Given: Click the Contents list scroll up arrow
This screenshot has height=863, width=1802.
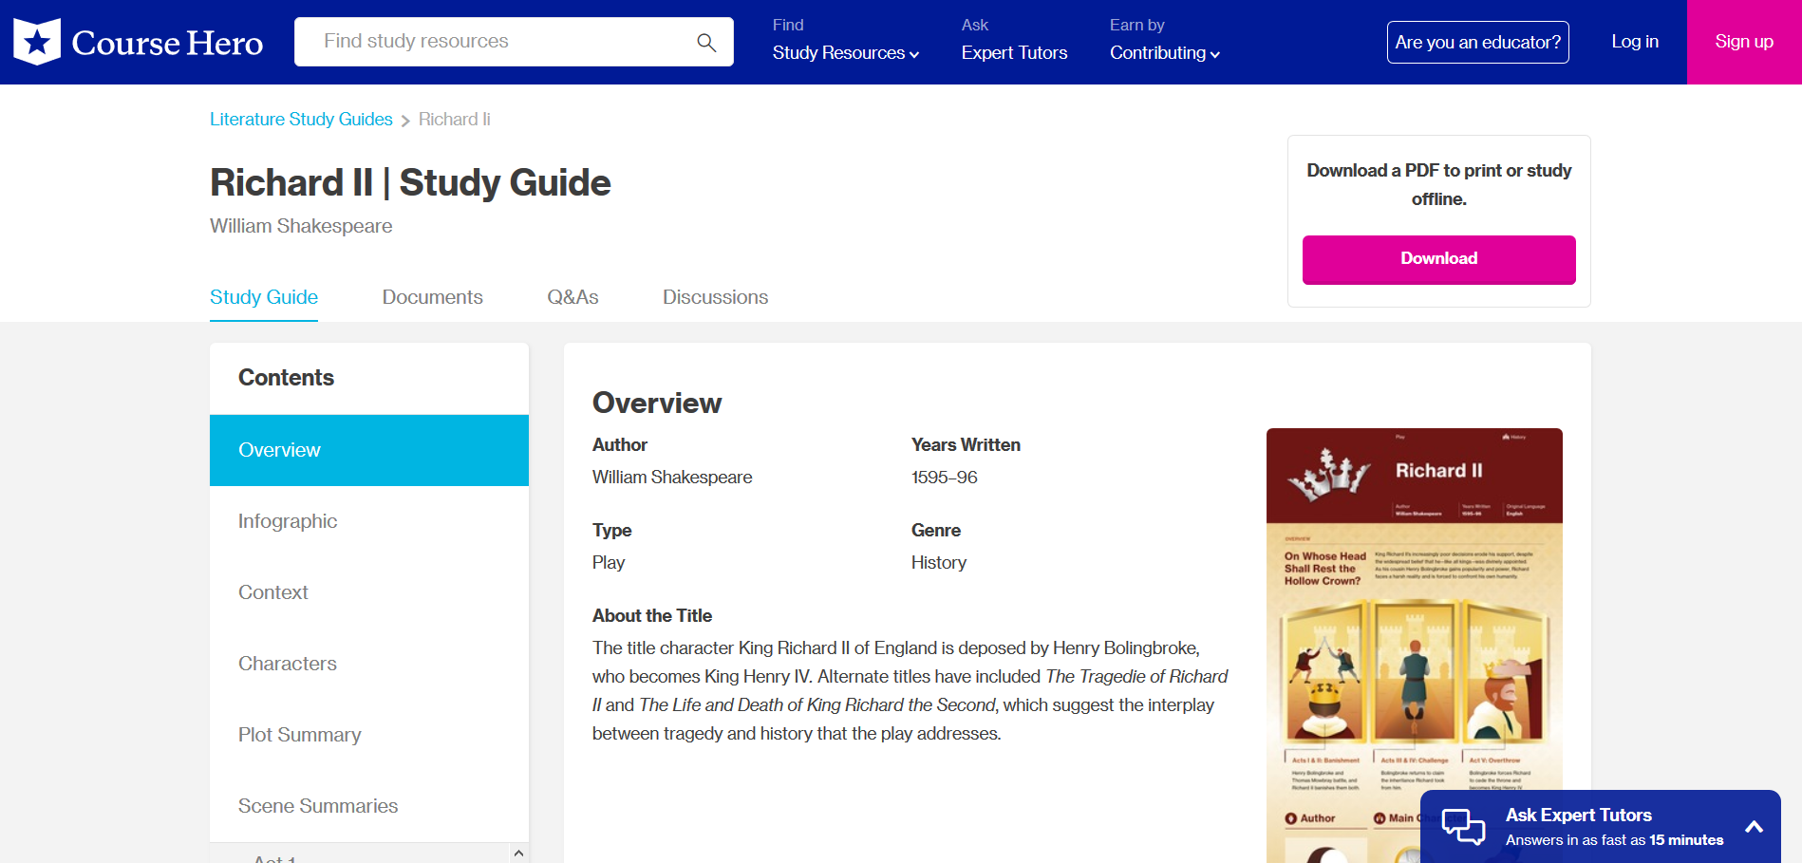Looking at the screenshot, I should pyautogui.click(x=518, y=853).
